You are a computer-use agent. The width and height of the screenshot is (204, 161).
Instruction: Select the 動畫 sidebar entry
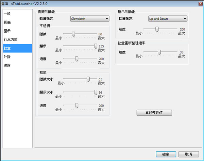click(18, 48)
